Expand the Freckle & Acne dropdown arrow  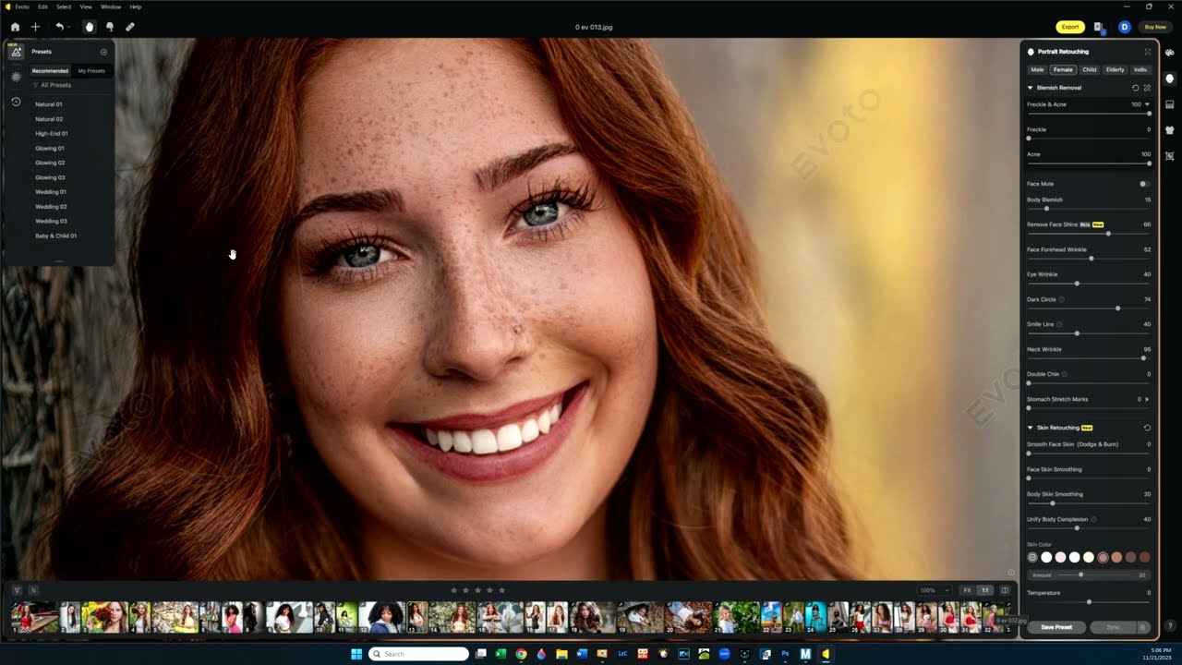[1148, 104]
